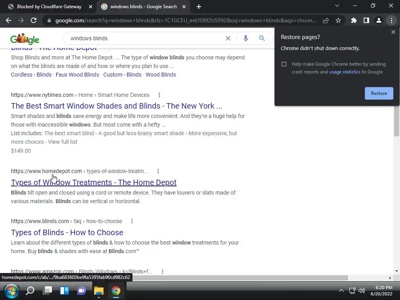View site information lock icon

(x=49, y=20)
